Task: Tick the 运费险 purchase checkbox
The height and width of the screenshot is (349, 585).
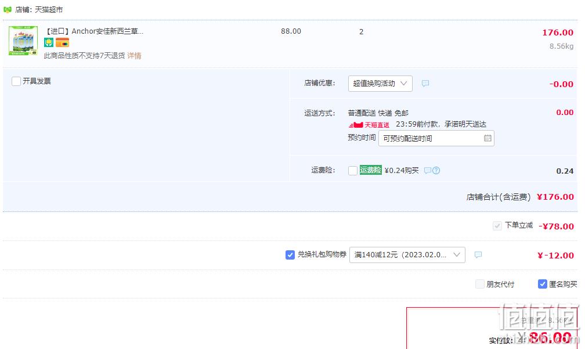Action: pos(353,171)
